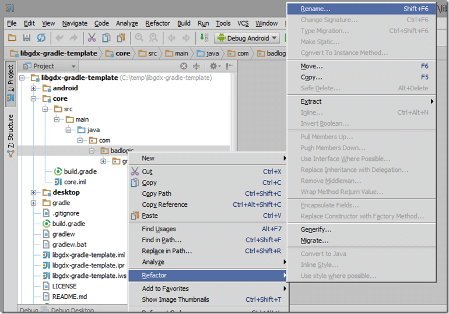Collapse the src folder node
The width and height of the screenshot is (449, 314).
point(45,110)
